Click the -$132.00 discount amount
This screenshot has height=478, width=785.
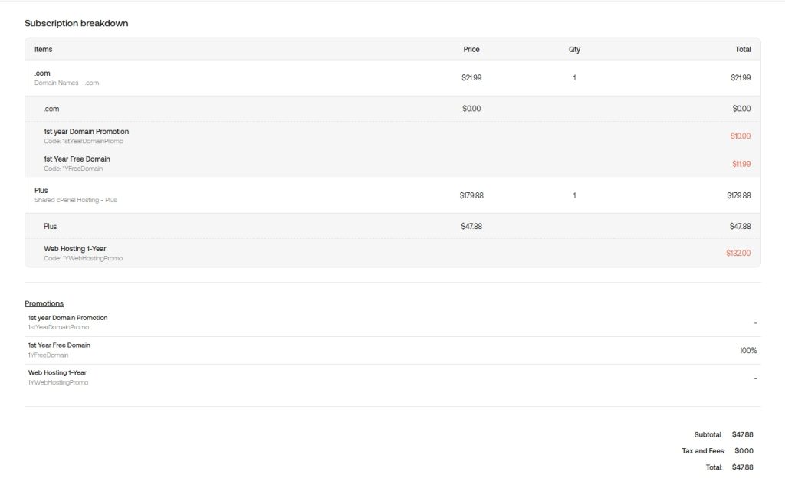pyautogui.click(x=737, y=253)
